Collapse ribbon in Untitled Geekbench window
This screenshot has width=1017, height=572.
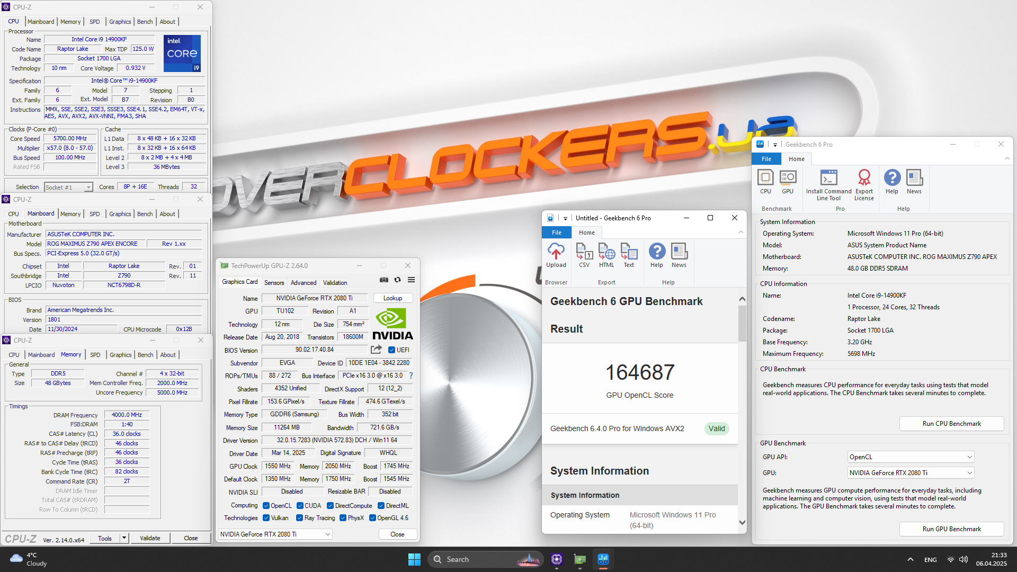pyautogui.click(x=741, y=233)
